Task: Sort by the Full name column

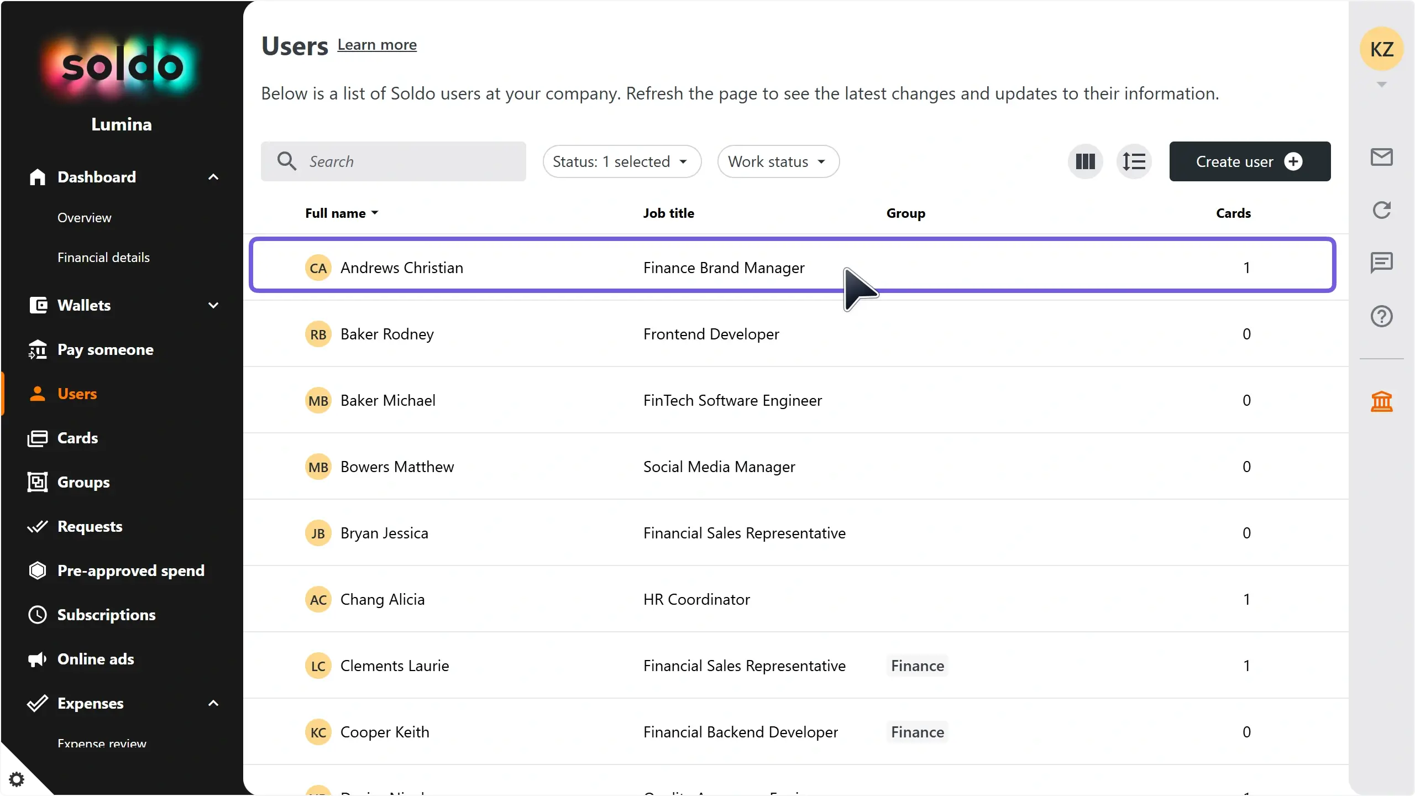Action: (342, 213)
